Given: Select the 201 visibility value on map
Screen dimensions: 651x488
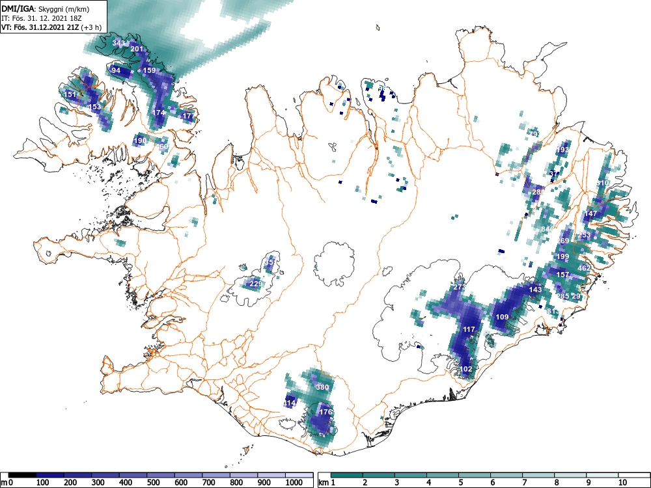Looking at the screenshot, I should [x=137, y=49].
